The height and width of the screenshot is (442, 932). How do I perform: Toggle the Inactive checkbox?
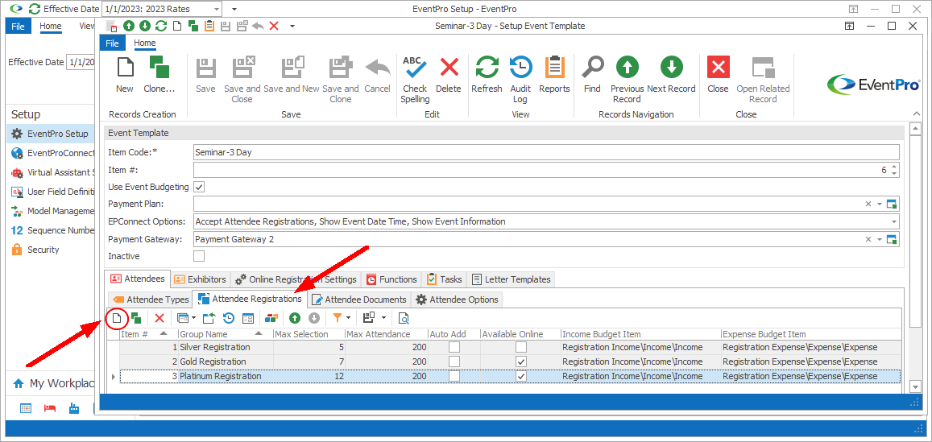point(199,256)
